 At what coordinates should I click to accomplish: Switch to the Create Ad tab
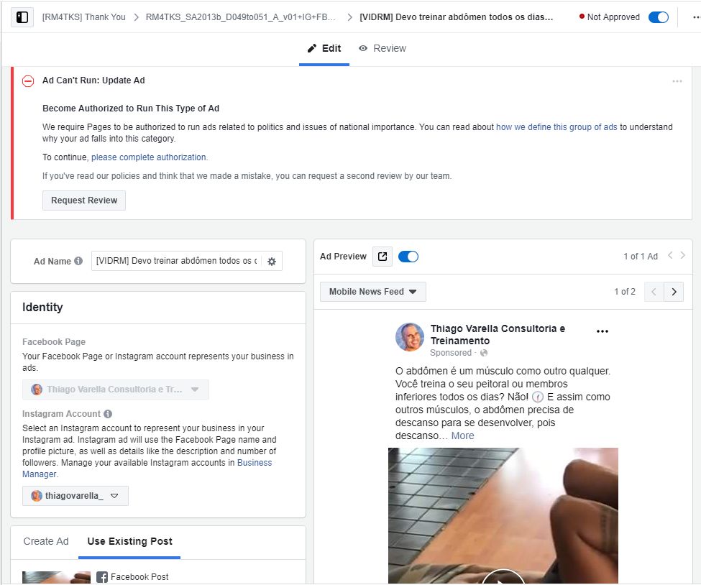[45, 541]
